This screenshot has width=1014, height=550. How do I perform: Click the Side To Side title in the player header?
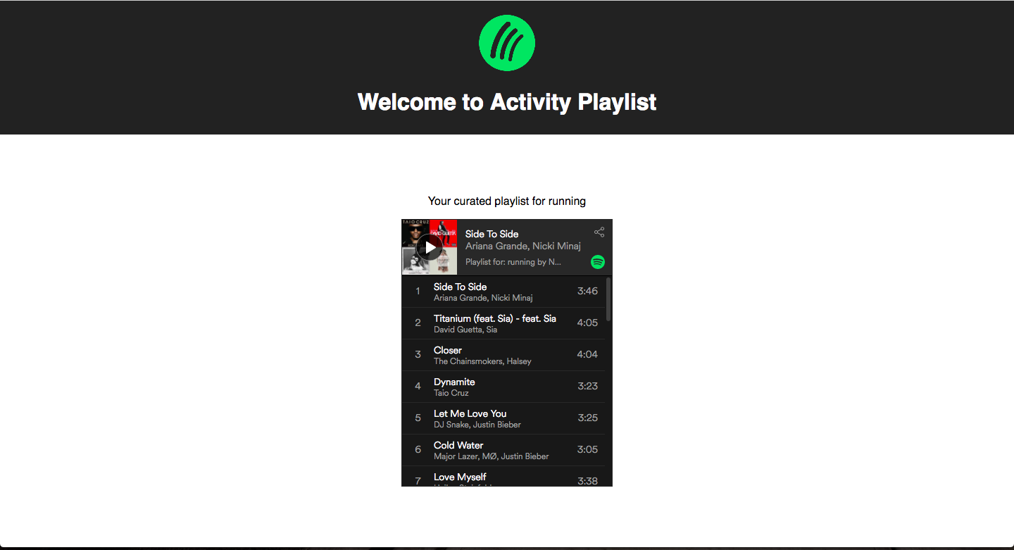tap(492, 234)
